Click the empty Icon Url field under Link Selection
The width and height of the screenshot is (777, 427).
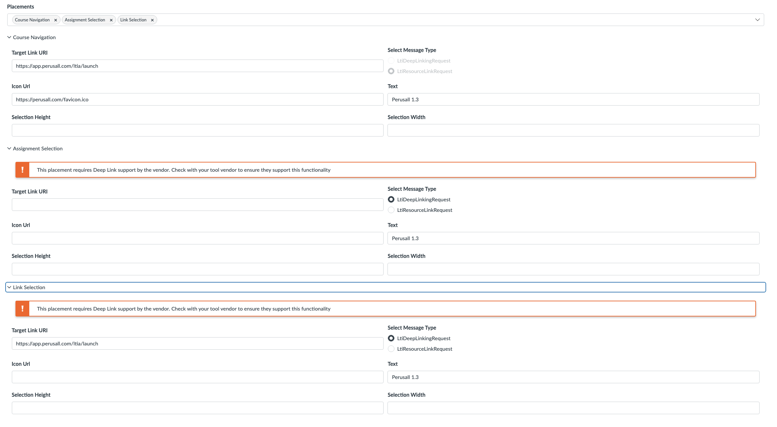click(x=197, y=377)
